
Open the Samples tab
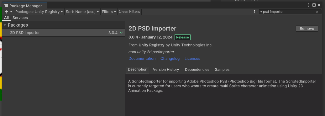coord(222,70)
